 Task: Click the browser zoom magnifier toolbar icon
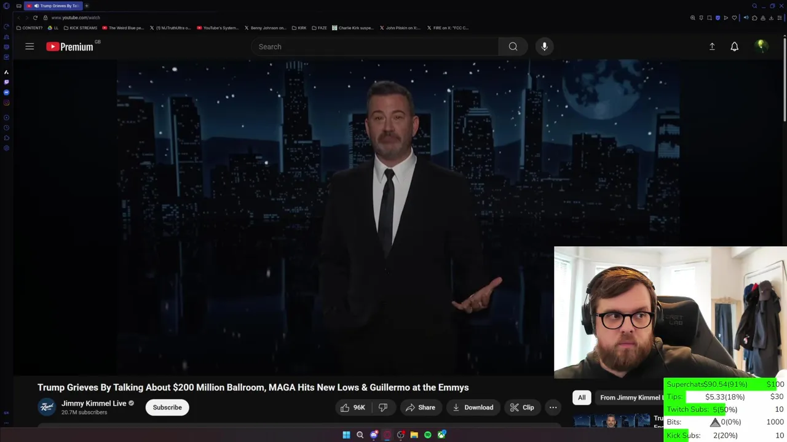693,18
